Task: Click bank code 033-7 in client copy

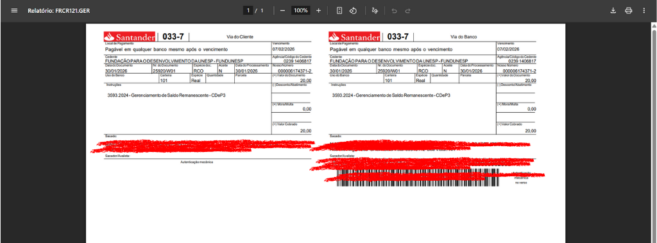Action: (x=173, y=37)
